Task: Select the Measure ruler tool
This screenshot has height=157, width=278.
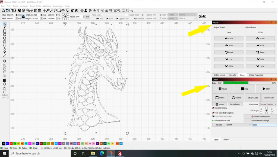Action: [5, 55]
